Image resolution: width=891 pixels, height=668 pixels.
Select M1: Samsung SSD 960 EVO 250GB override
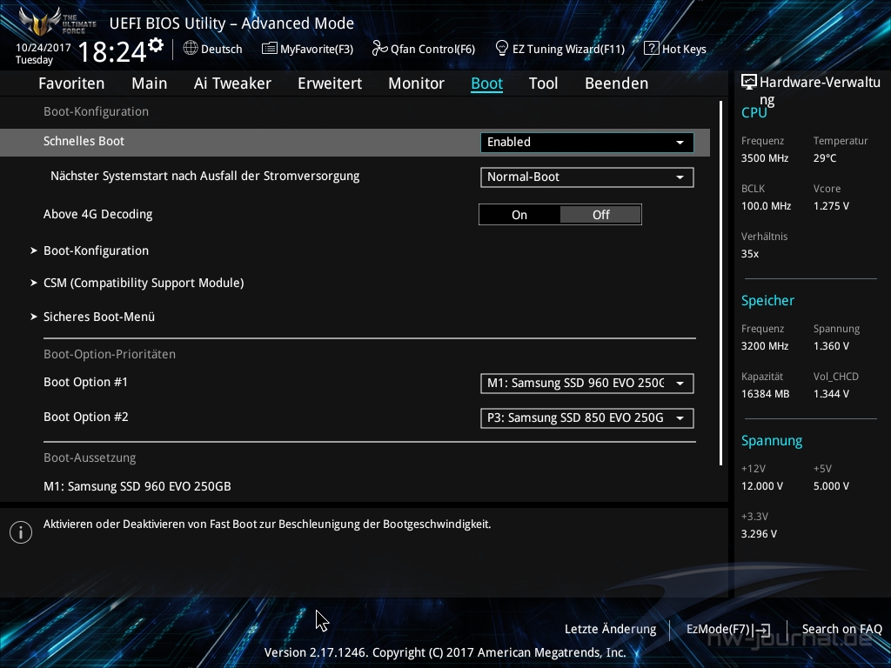pos(137,487)
